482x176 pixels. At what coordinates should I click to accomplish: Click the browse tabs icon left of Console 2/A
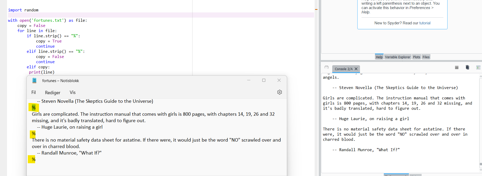327,67
